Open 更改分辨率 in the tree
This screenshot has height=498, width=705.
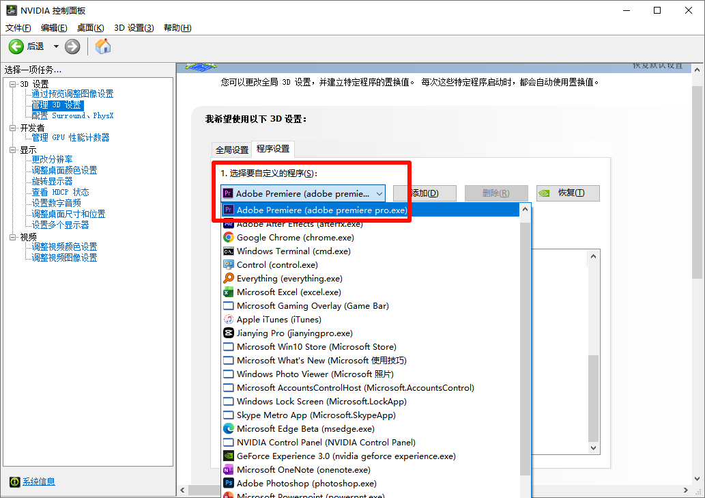(52, 159)
